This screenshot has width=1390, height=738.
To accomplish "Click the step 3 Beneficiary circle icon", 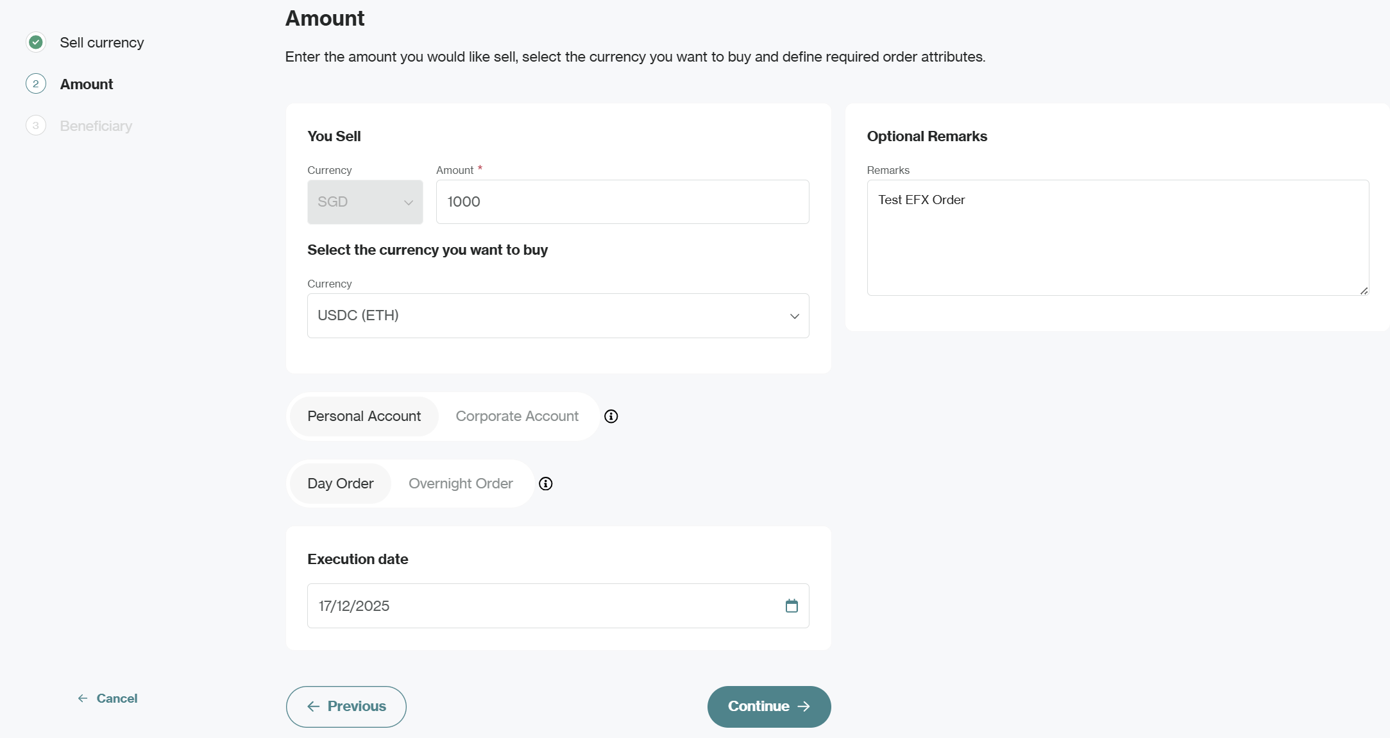I will click(x=36, y=126).
